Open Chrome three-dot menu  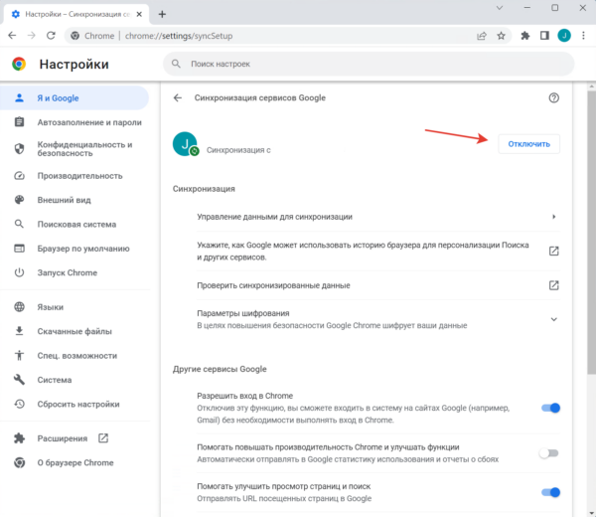click(x=583, y=36)
